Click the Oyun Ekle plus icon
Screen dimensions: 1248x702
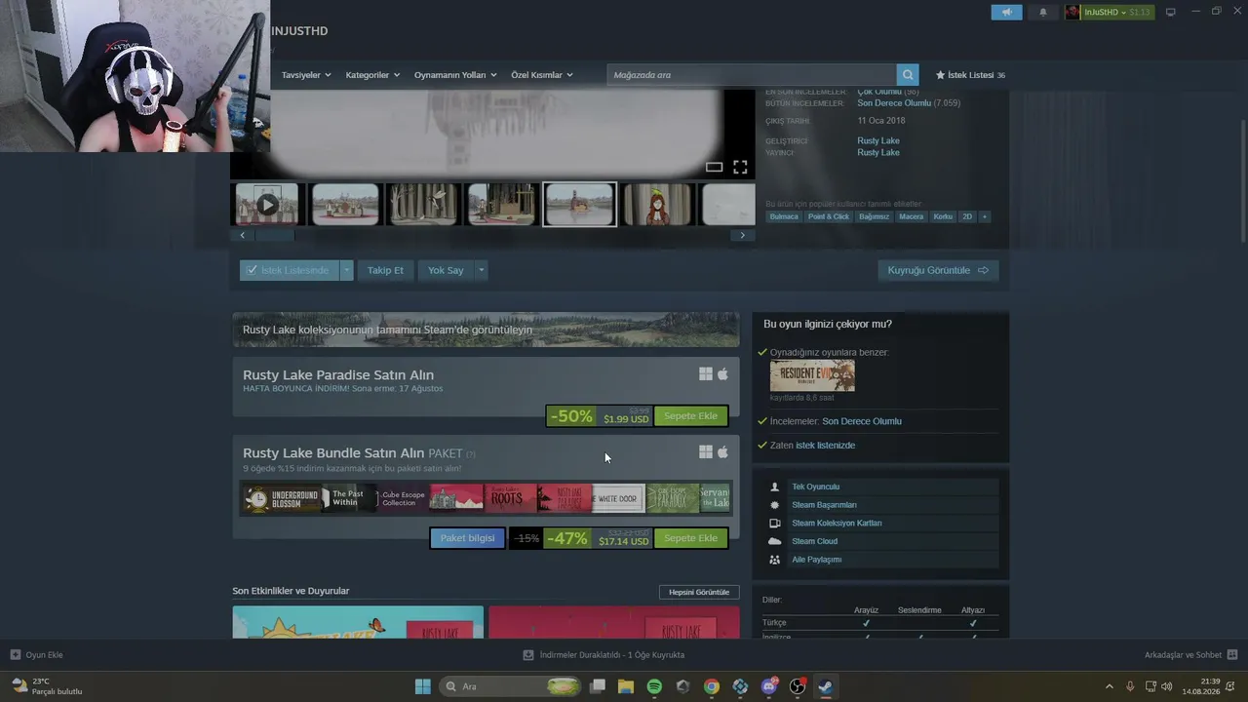[16, 655]
